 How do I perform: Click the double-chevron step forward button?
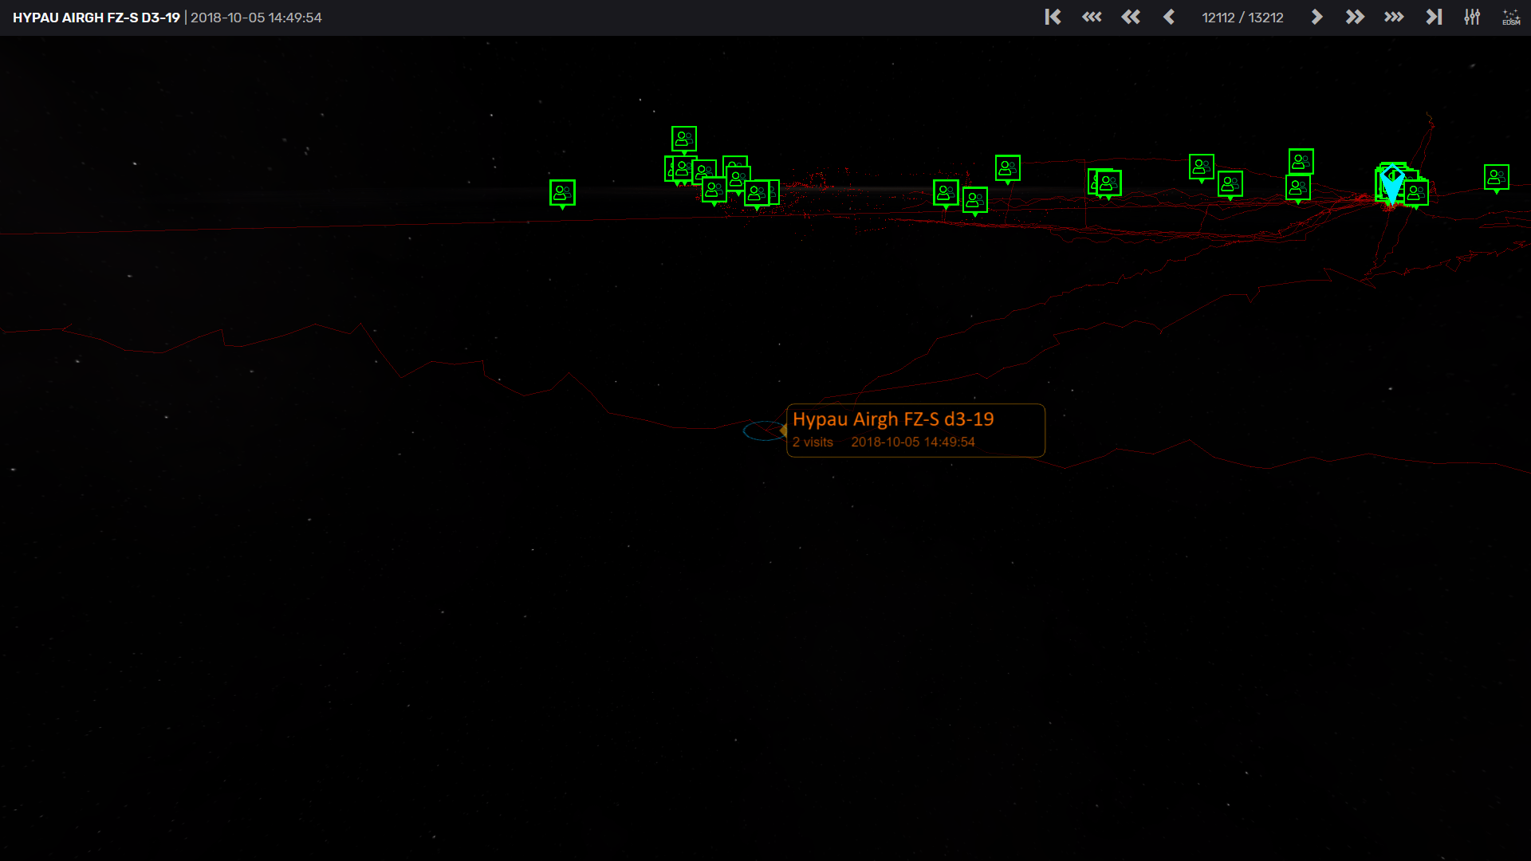pyautogui.click(x=1355, y=17)
